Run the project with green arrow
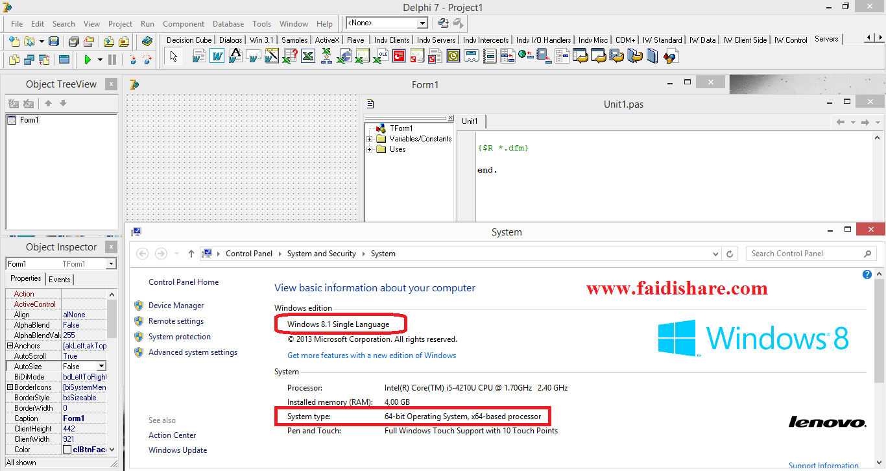Screen dimensions: 886x471 88,60
